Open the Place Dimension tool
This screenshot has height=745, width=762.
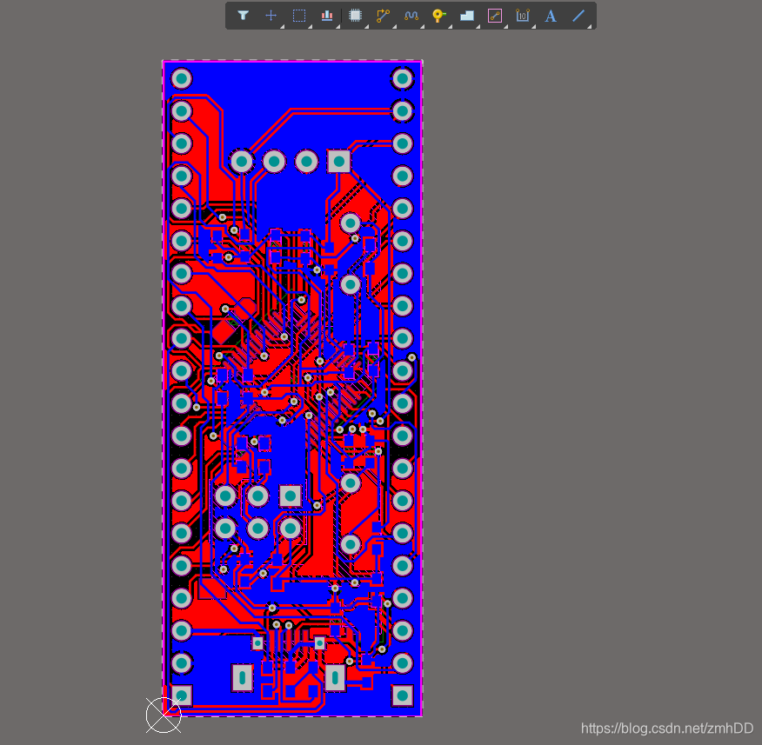(x=523, y=15)
